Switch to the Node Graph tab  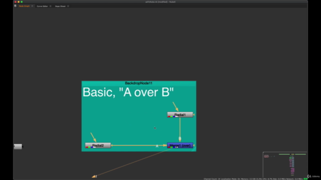click(24, 6)
